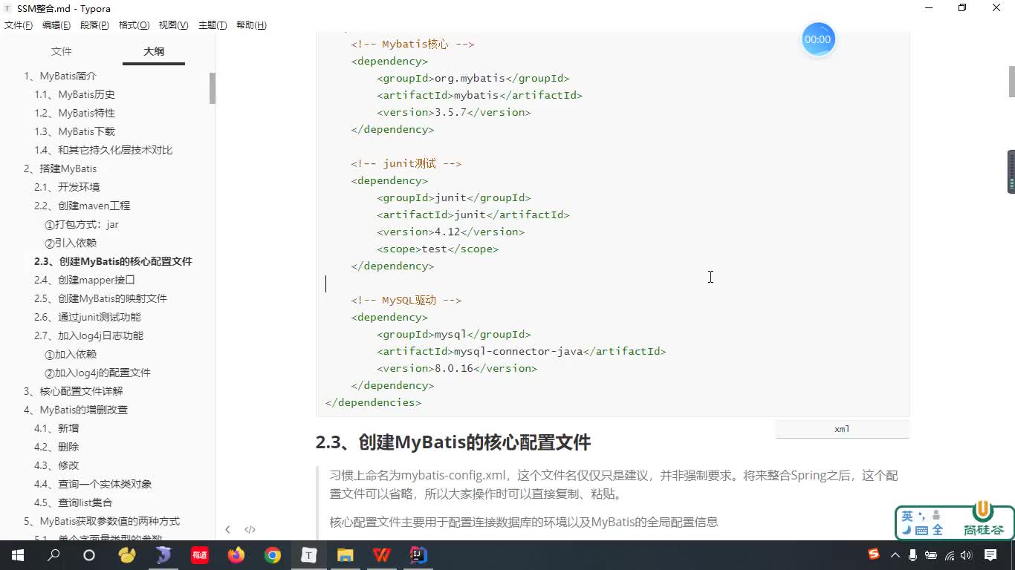Viewport: 1015px width, 570px height.
Task: Open File Explorer from taskbar
Action: click(346, 555)
